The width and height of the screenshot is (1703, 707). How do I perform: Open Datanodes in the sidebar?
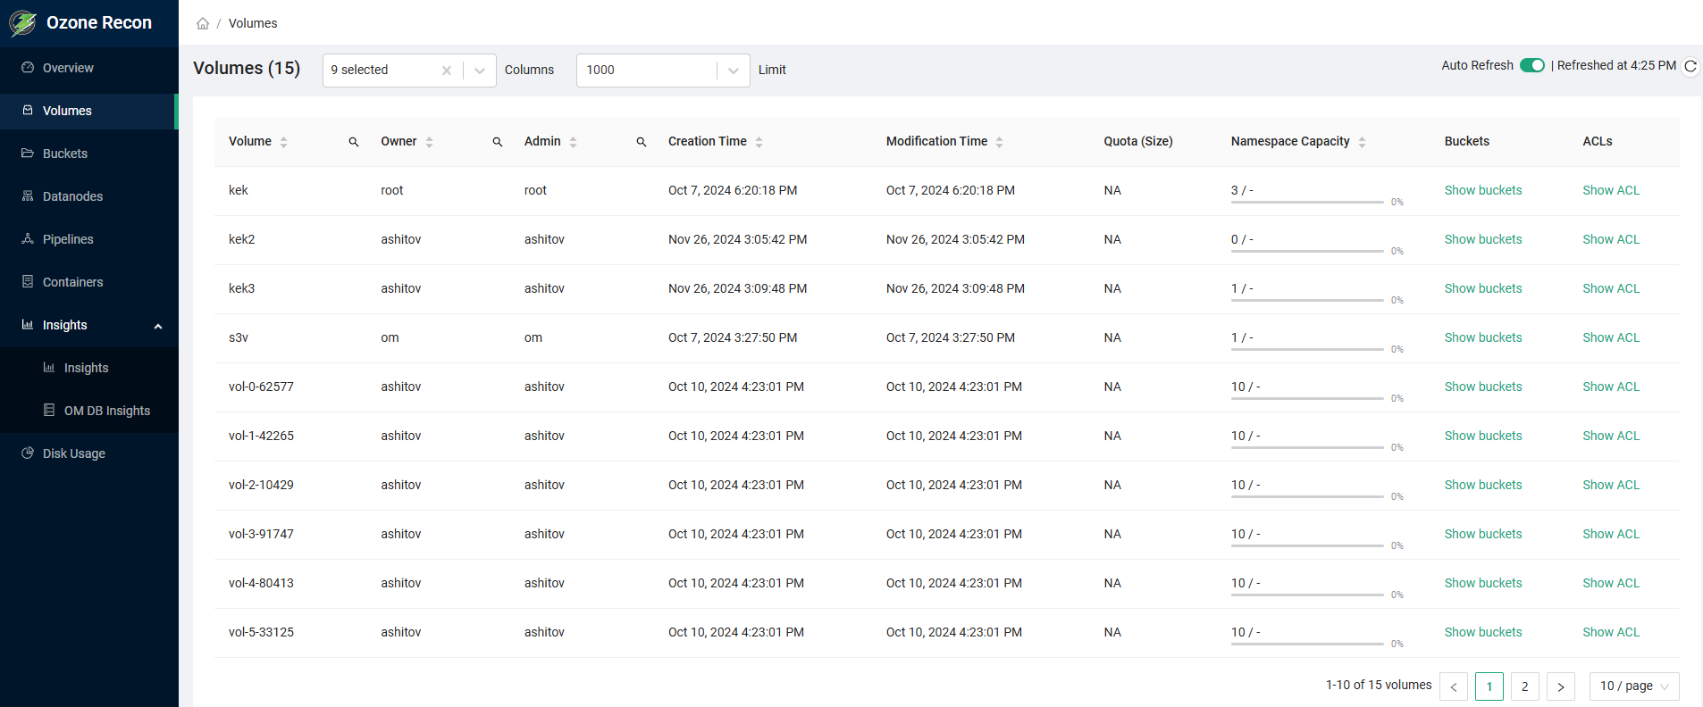[x=89, y=196]
